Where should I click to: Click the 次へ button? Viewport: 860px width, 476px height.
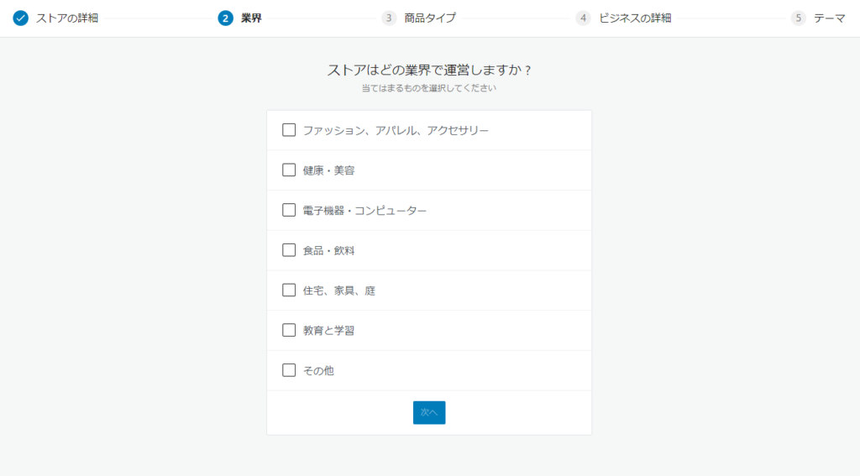tap(429, 412)
